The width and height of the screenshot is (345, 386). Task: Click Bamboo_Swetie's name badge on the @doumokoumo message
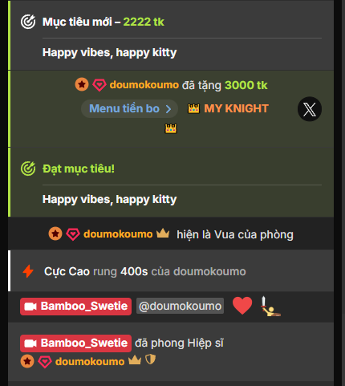click(x=75, y=307)
